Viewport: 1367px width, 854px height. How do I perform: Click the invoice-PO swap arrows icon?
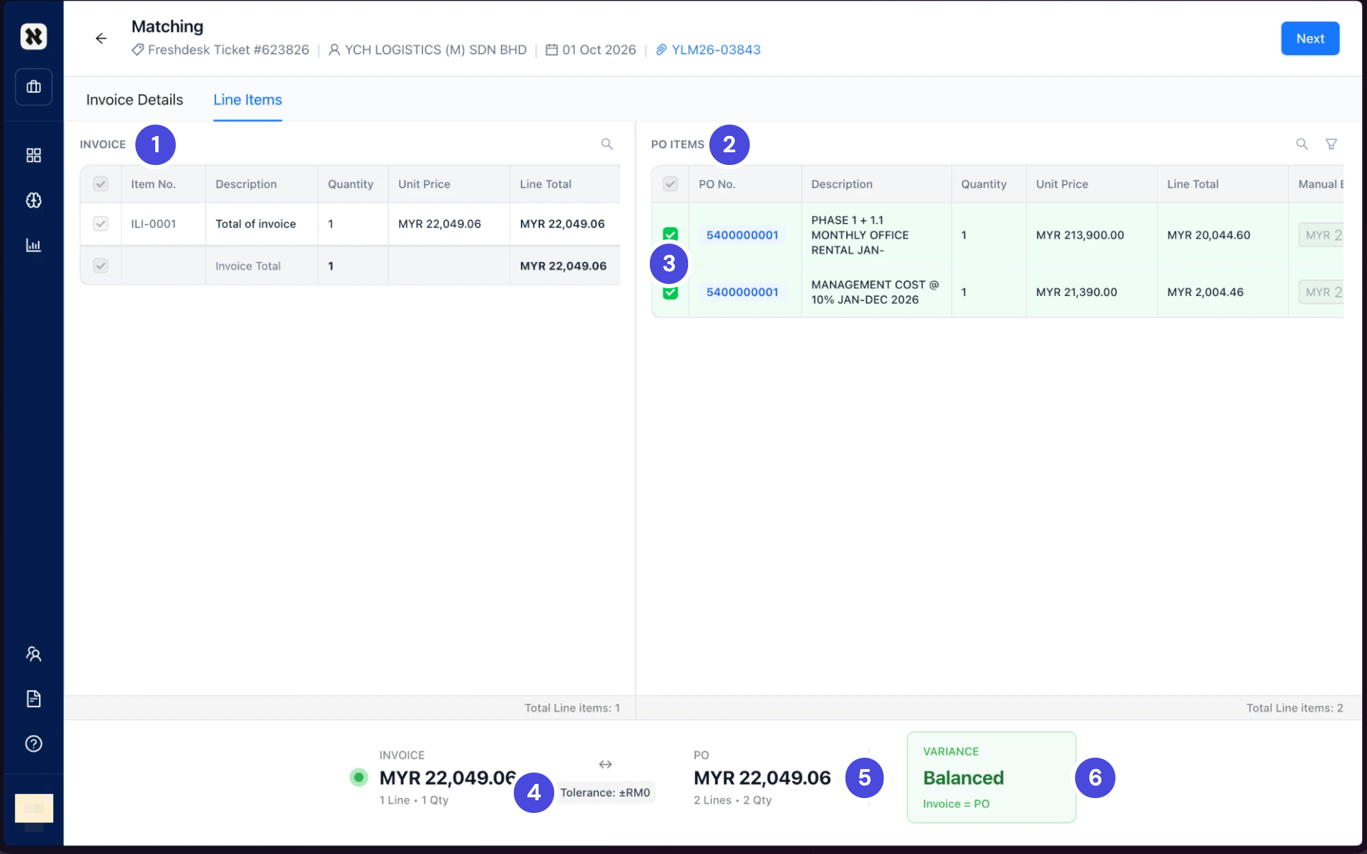(x=605, y=764)
